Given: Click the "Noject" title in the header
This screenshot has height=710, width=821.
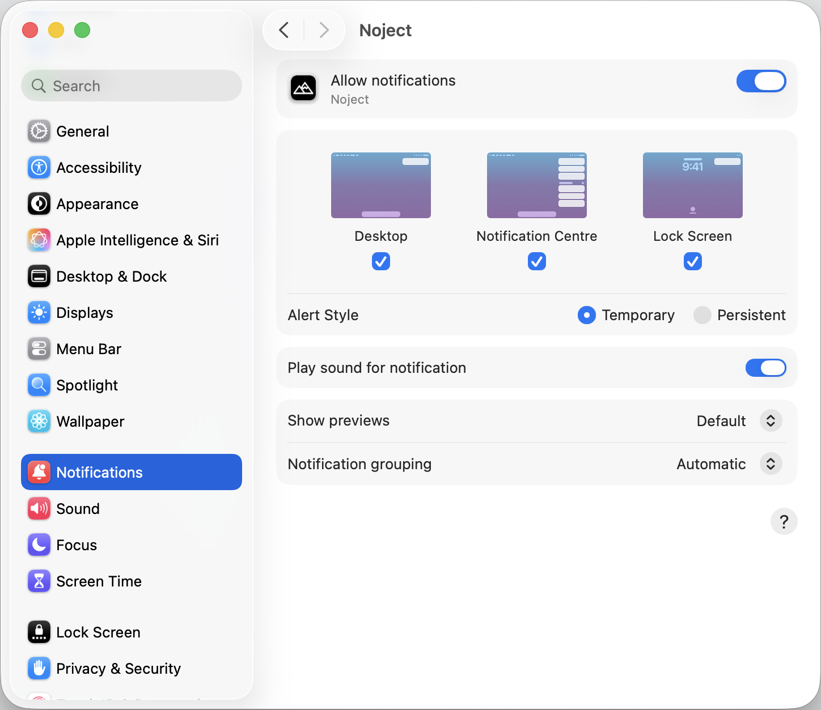Looking at the screenshot, I should [x=386, y=30].
